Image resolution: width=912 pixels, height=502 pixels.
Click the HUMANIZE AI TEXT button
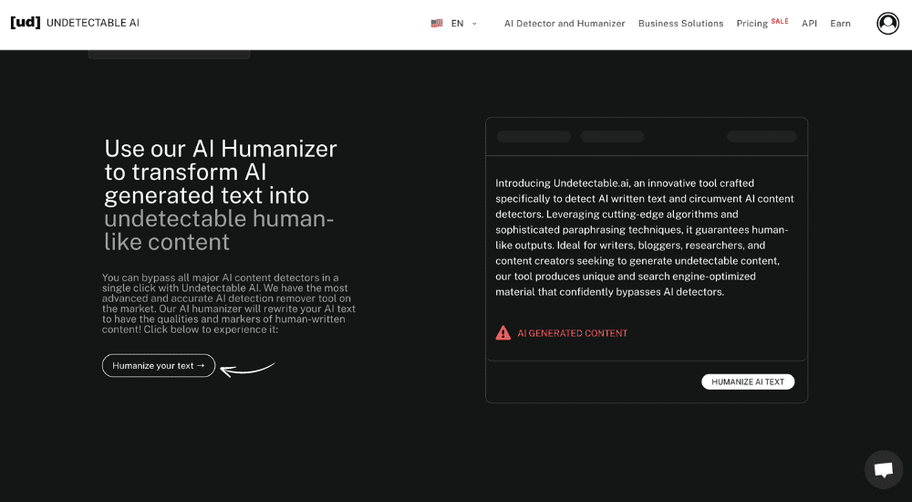[748, 382]
